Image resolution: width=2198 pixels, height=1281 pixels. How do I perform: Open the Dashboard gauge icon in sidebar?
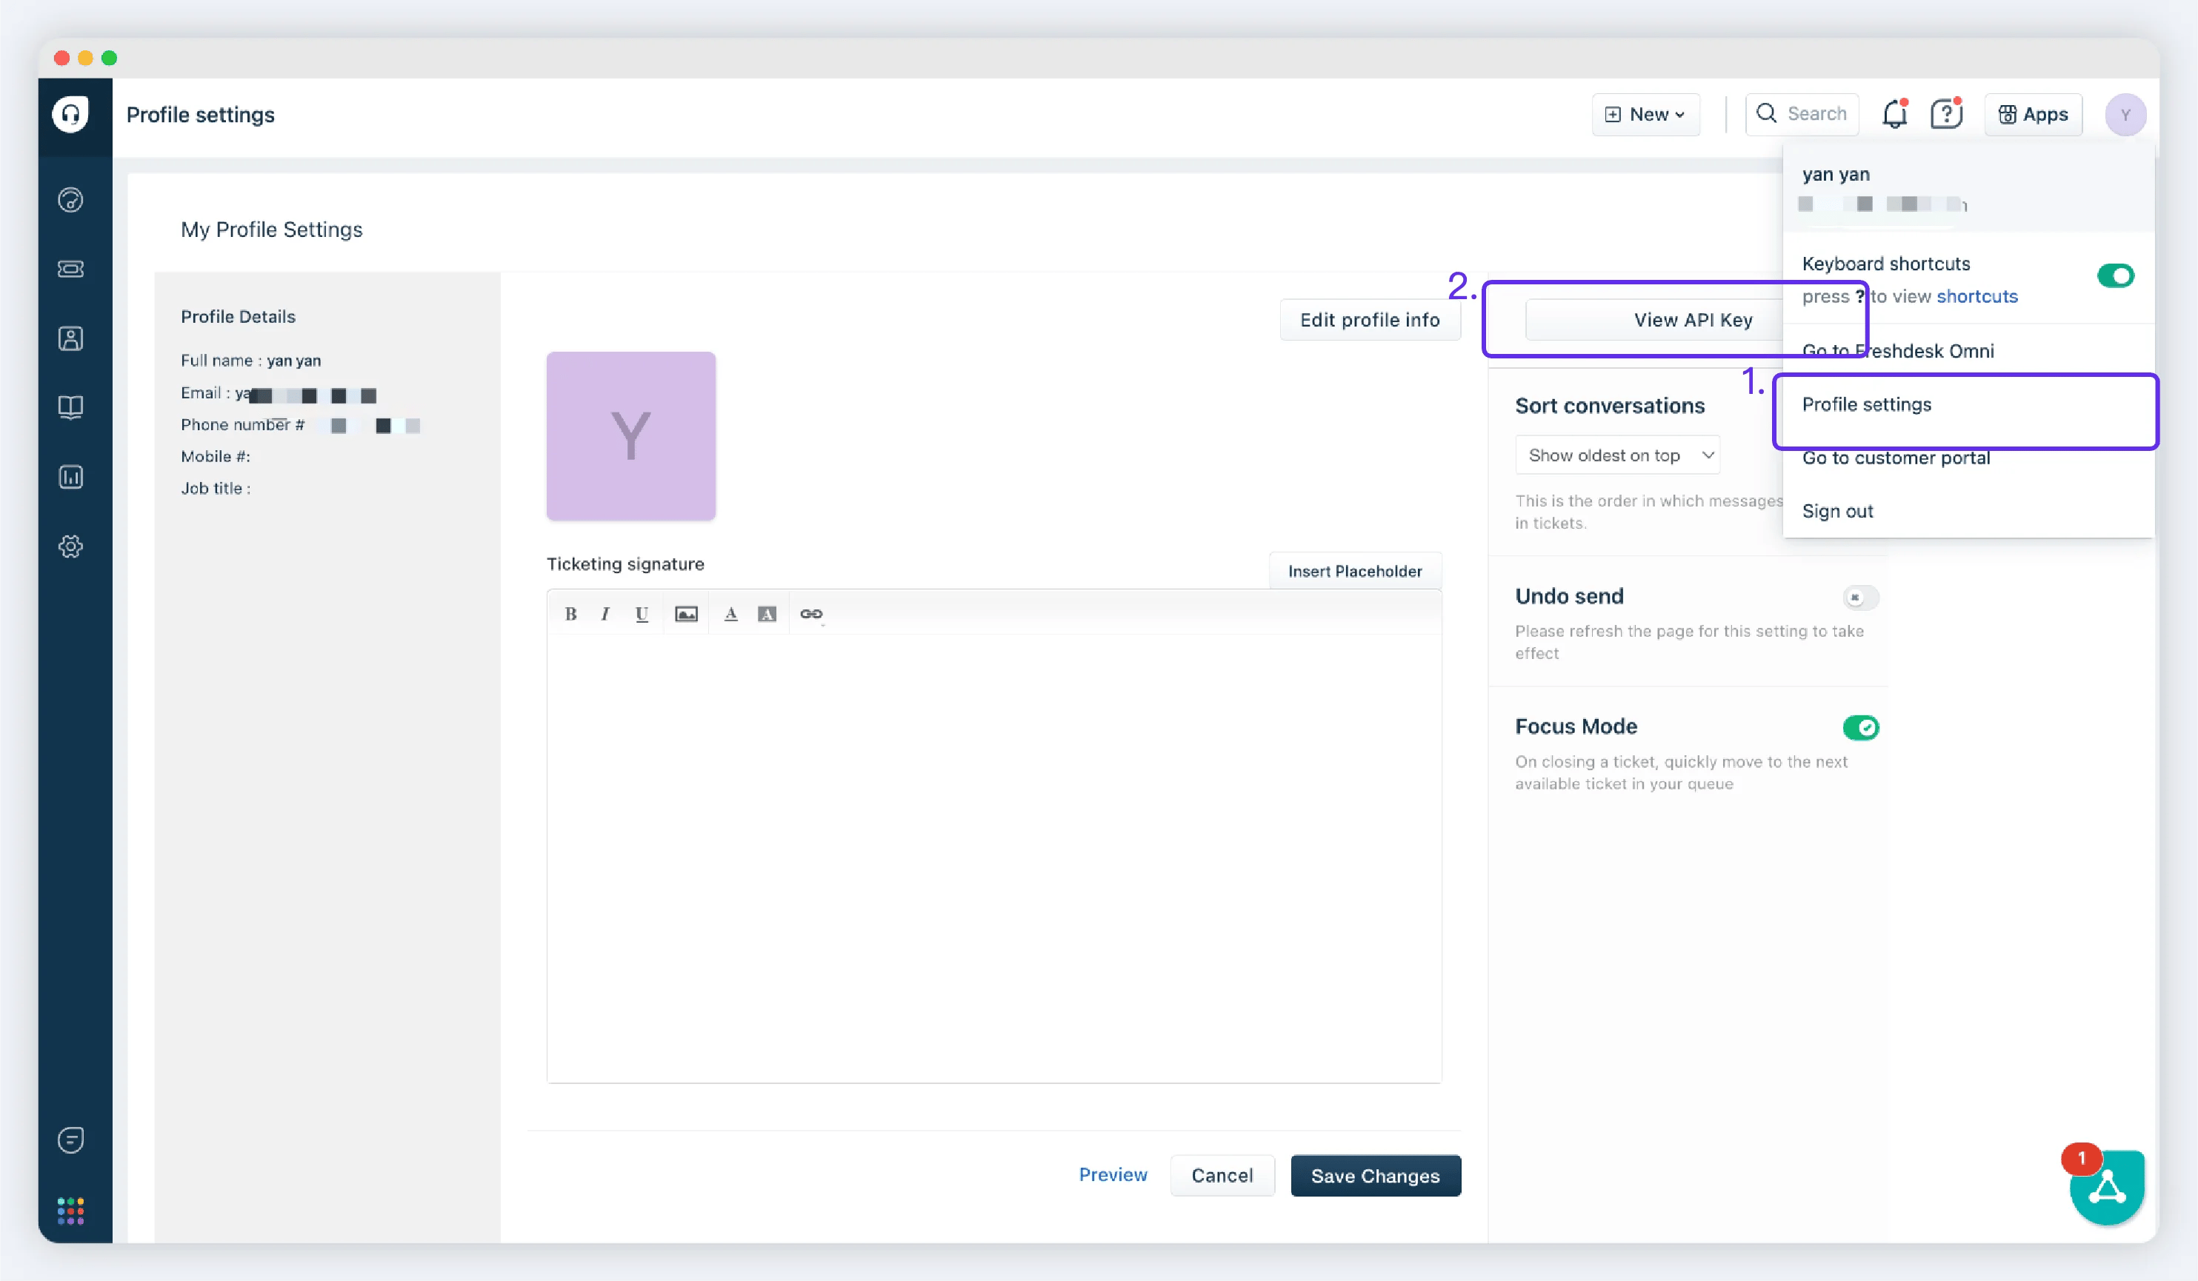click(70, 200)
